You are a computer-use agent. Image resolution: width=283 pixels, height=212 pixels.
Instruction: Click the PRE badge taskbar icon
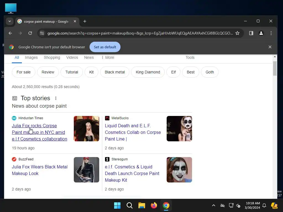click(274, 205)
